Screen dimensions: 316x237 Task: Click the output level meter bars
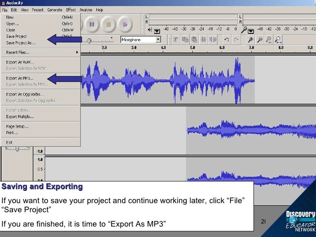coord(193,20)
